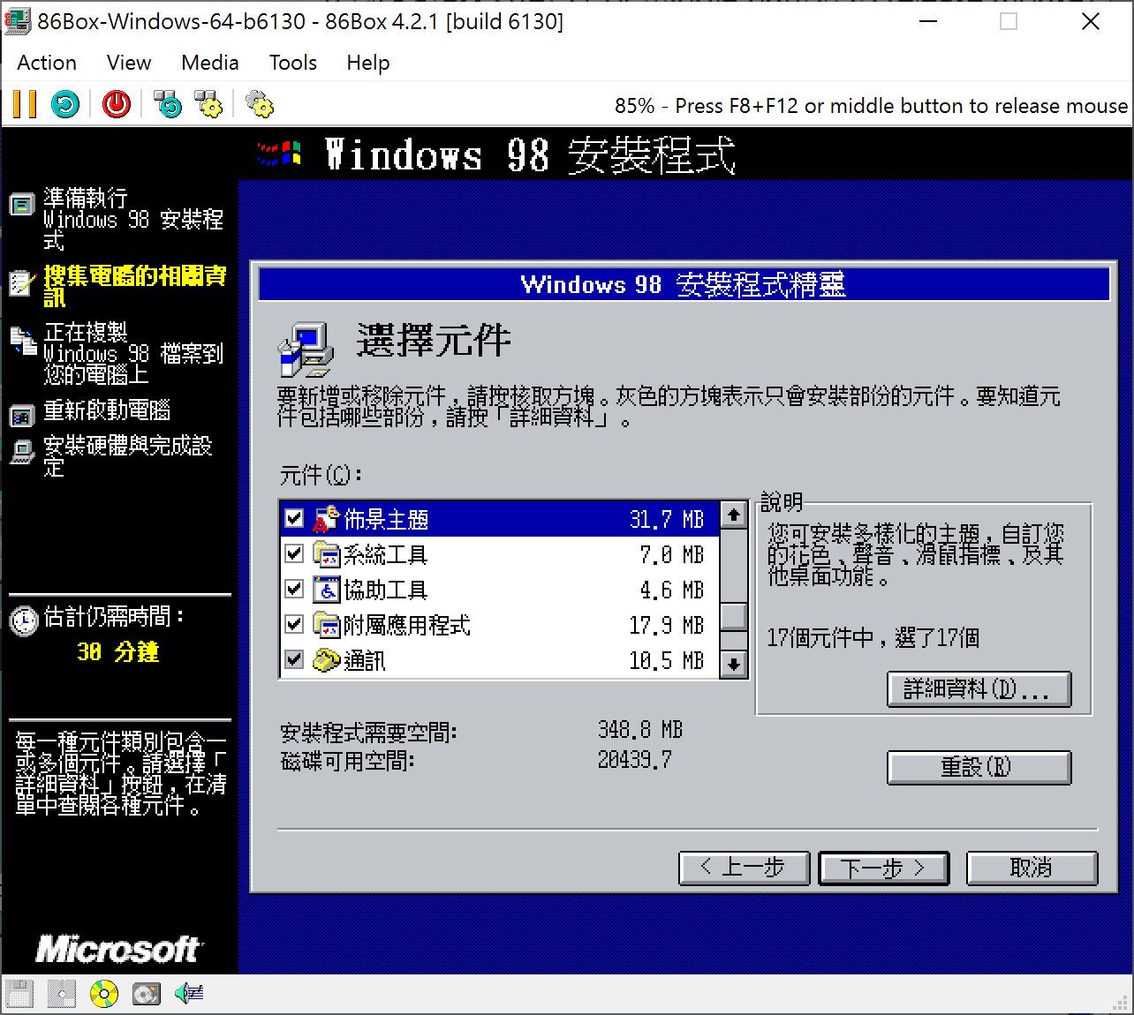
Task: Open the Help menu
Action: click(x=368, y=63)
